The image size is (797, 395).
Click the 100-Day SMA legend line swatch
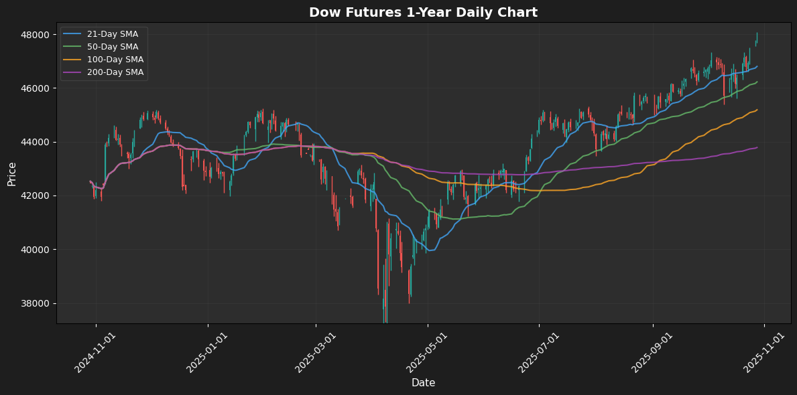click(72, 60)
